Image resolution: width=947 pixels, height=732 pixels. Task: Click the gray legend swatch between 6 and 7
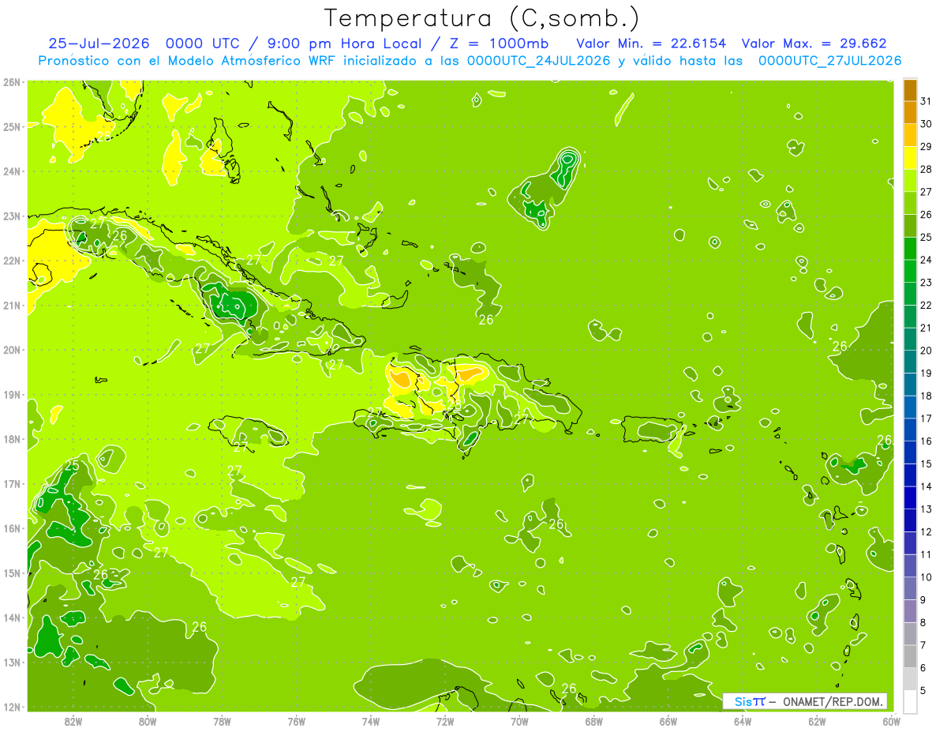pos(910,656)
